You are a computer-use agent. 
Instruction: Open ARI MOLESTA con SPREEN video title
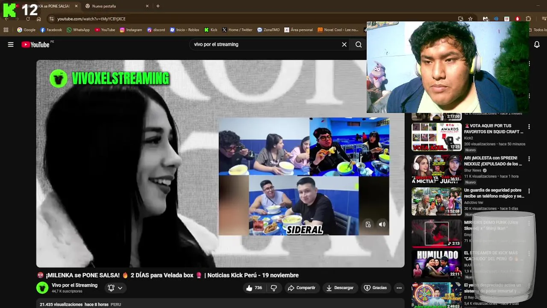(x=493, y=161)
